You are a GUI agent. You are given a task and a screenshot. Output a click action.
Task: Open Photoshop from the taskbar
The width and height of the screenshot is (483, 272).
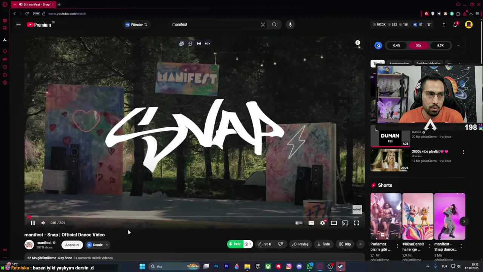pyautogui.click(x=216, y=266)
